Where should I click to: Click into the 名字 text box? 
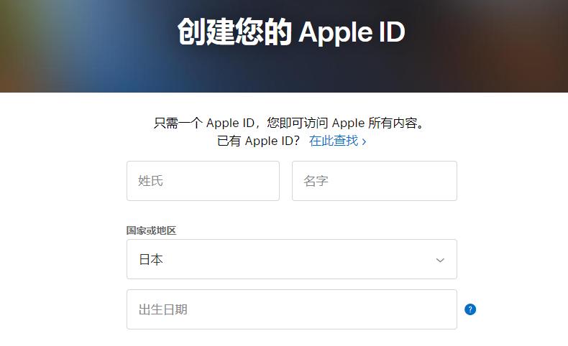pyautogui.click(x=374, y=181)
